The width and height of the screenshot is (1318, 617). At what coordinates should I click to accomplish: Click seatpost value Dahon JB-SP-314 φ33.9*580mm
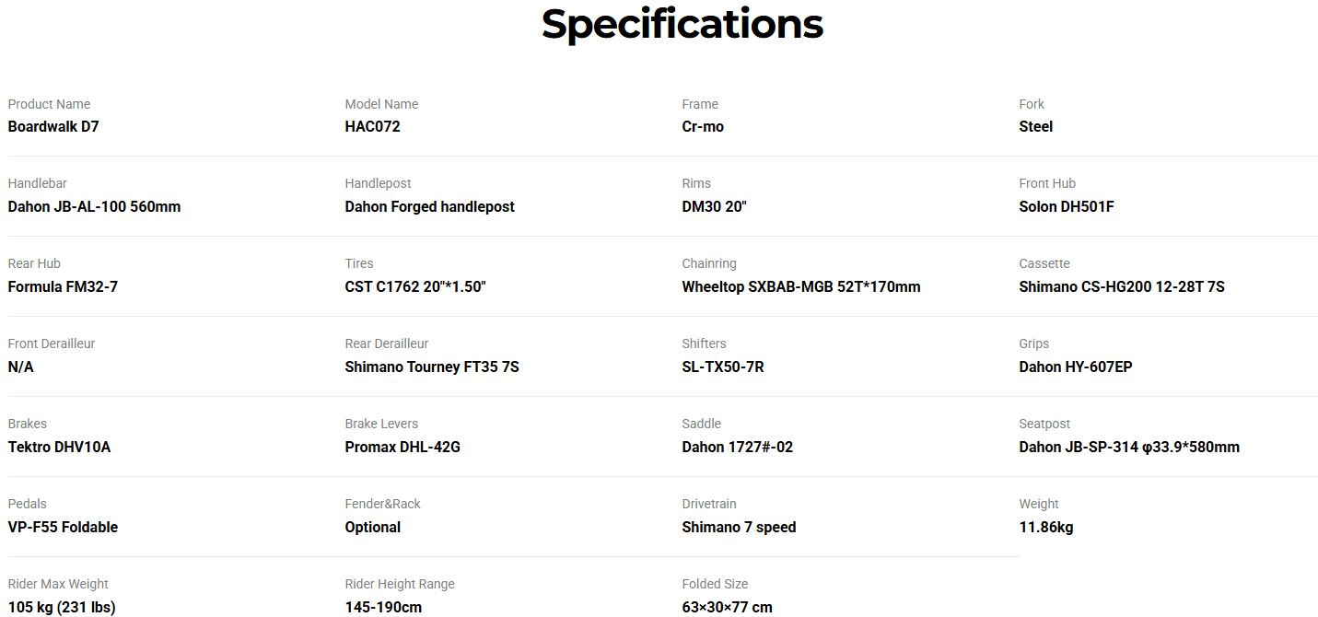(1129, 448)
